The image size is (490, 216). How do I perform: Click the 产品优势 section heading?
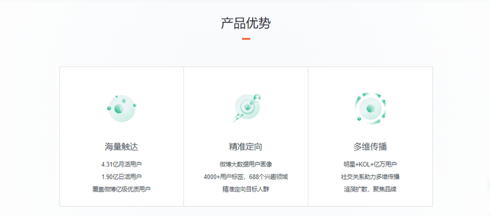(x=246, y=24)
